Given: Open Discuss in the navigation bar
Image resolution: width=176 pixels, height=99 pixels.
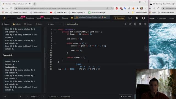Looking at the screenshot, I should coord(65,18).
